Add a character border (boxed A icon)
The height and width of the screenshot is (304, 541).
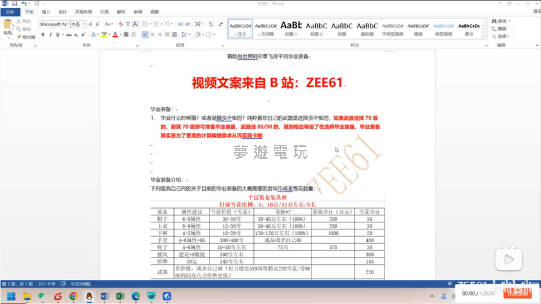pos(135,24)
